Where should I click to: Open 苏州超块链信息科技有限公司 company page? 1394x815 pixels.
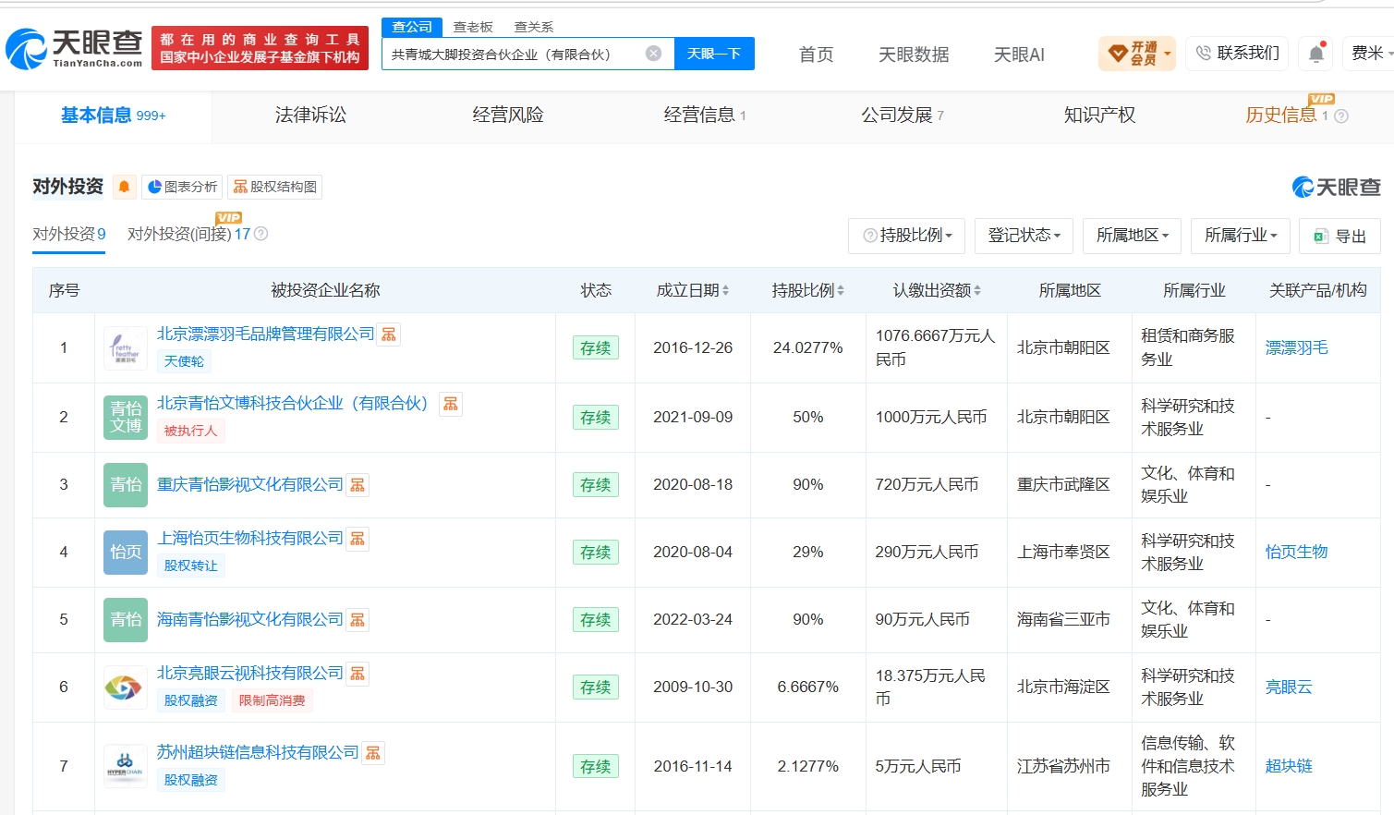pos(258,753)
